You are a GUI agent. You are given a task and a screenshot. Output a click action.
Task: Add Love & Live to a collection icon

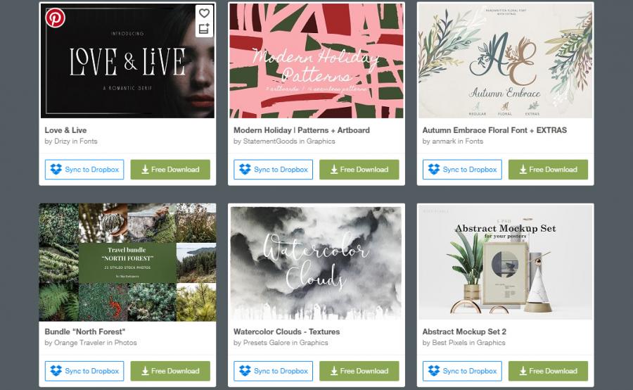(204, 28)
